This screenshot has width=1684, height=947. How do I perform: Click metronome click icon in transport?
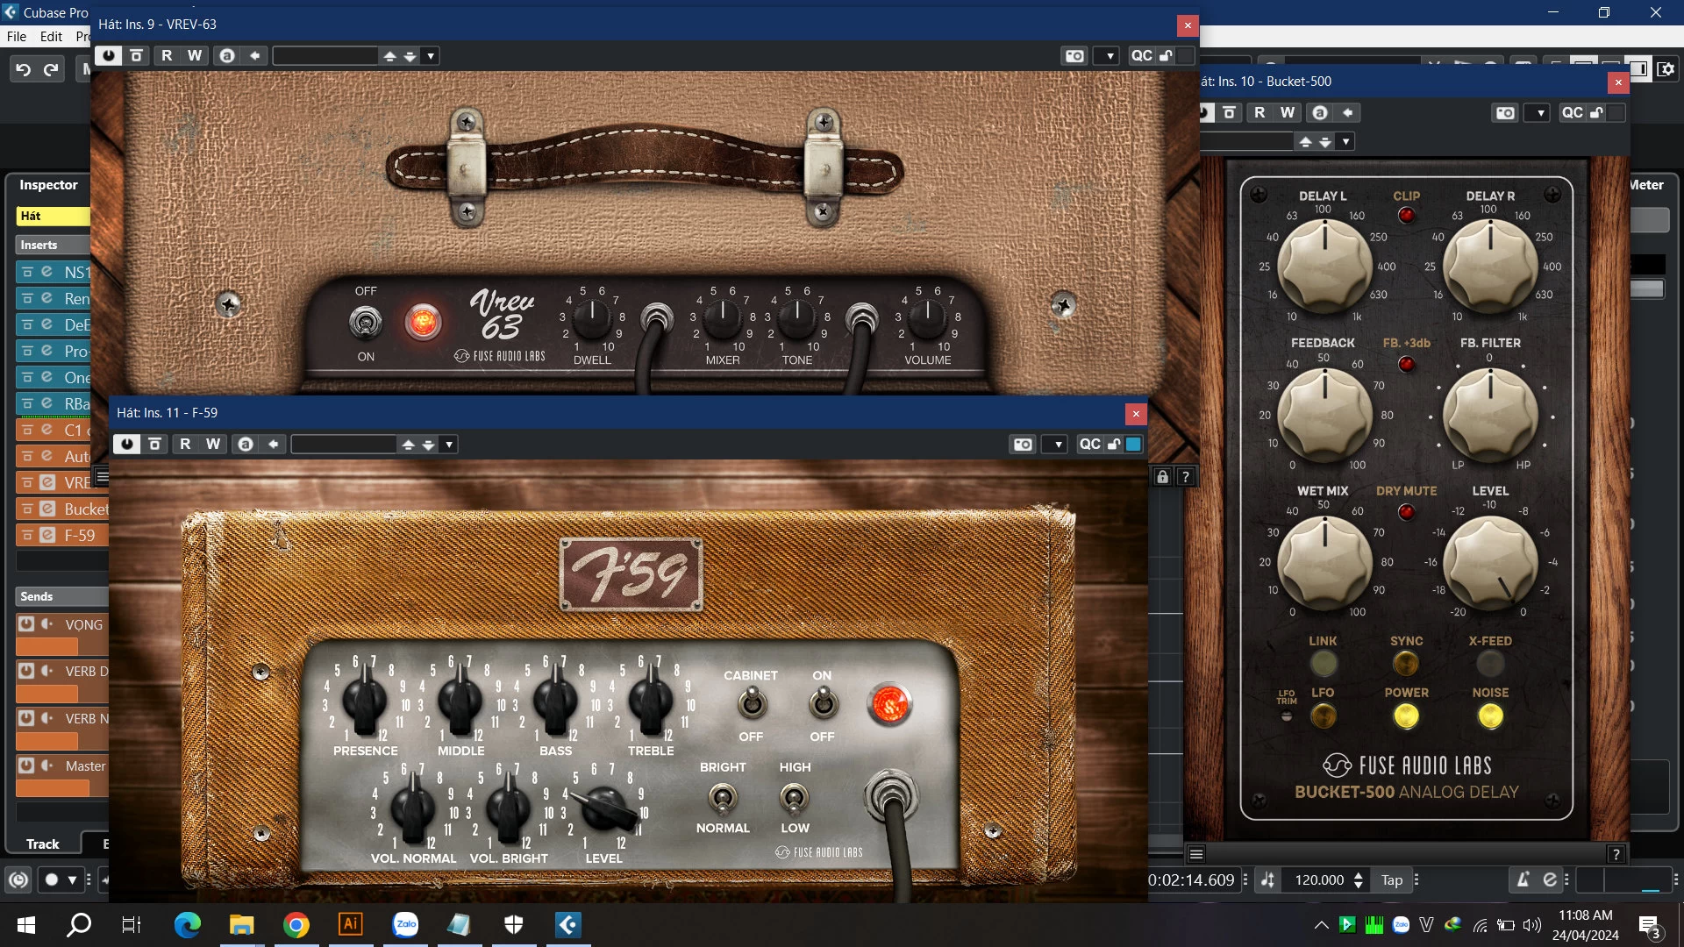point(1523,880)
